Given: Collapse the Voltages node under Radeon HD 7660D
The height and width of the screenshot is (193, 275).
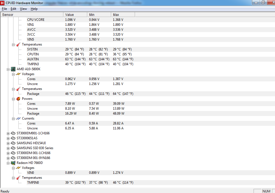Looking at the screenshot, I should click(13, 168).
